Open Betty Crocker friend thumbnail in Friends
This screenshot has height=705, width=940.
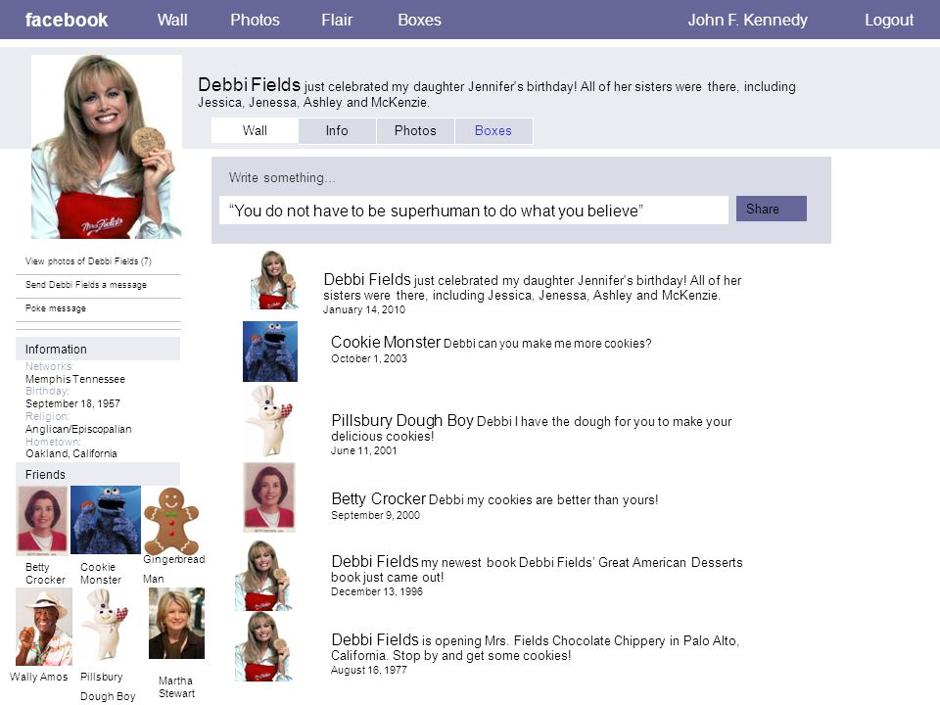42,521
